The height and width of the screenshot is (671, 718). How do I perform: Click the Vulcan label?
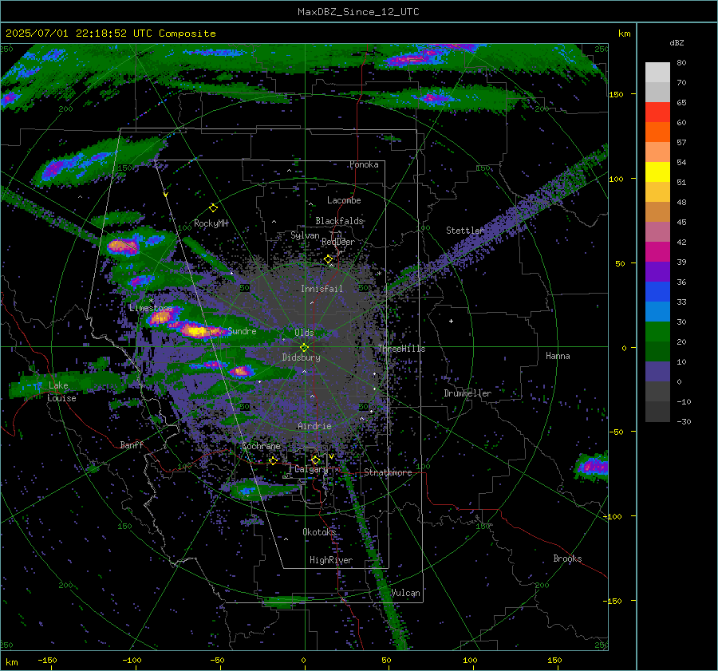[x=405, y=593]
